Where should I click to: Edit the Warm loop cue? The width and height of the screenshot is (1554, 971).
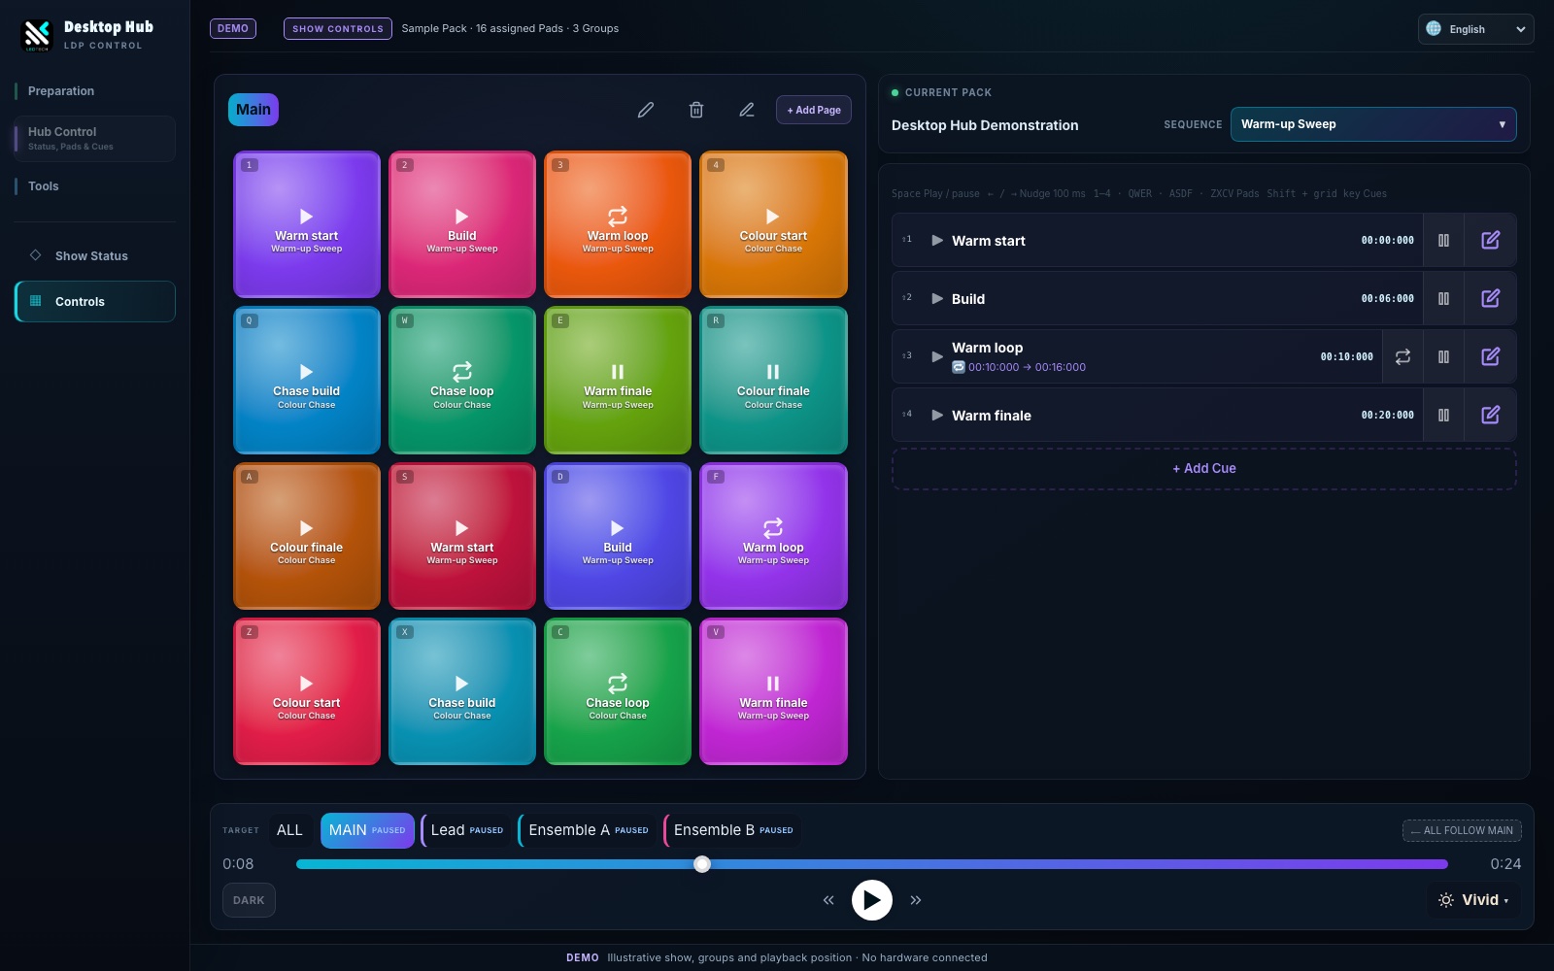pyautogui.click(x=1490, y=356)
